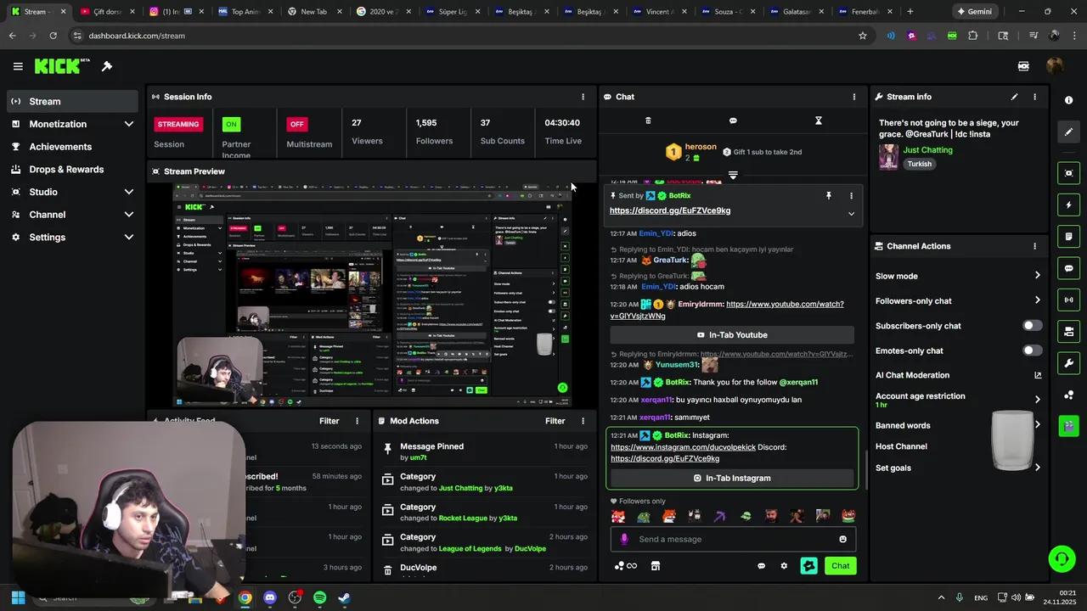Open Session Info three-dot menu
Screen dimensions: 1087x611
(583, 97)
